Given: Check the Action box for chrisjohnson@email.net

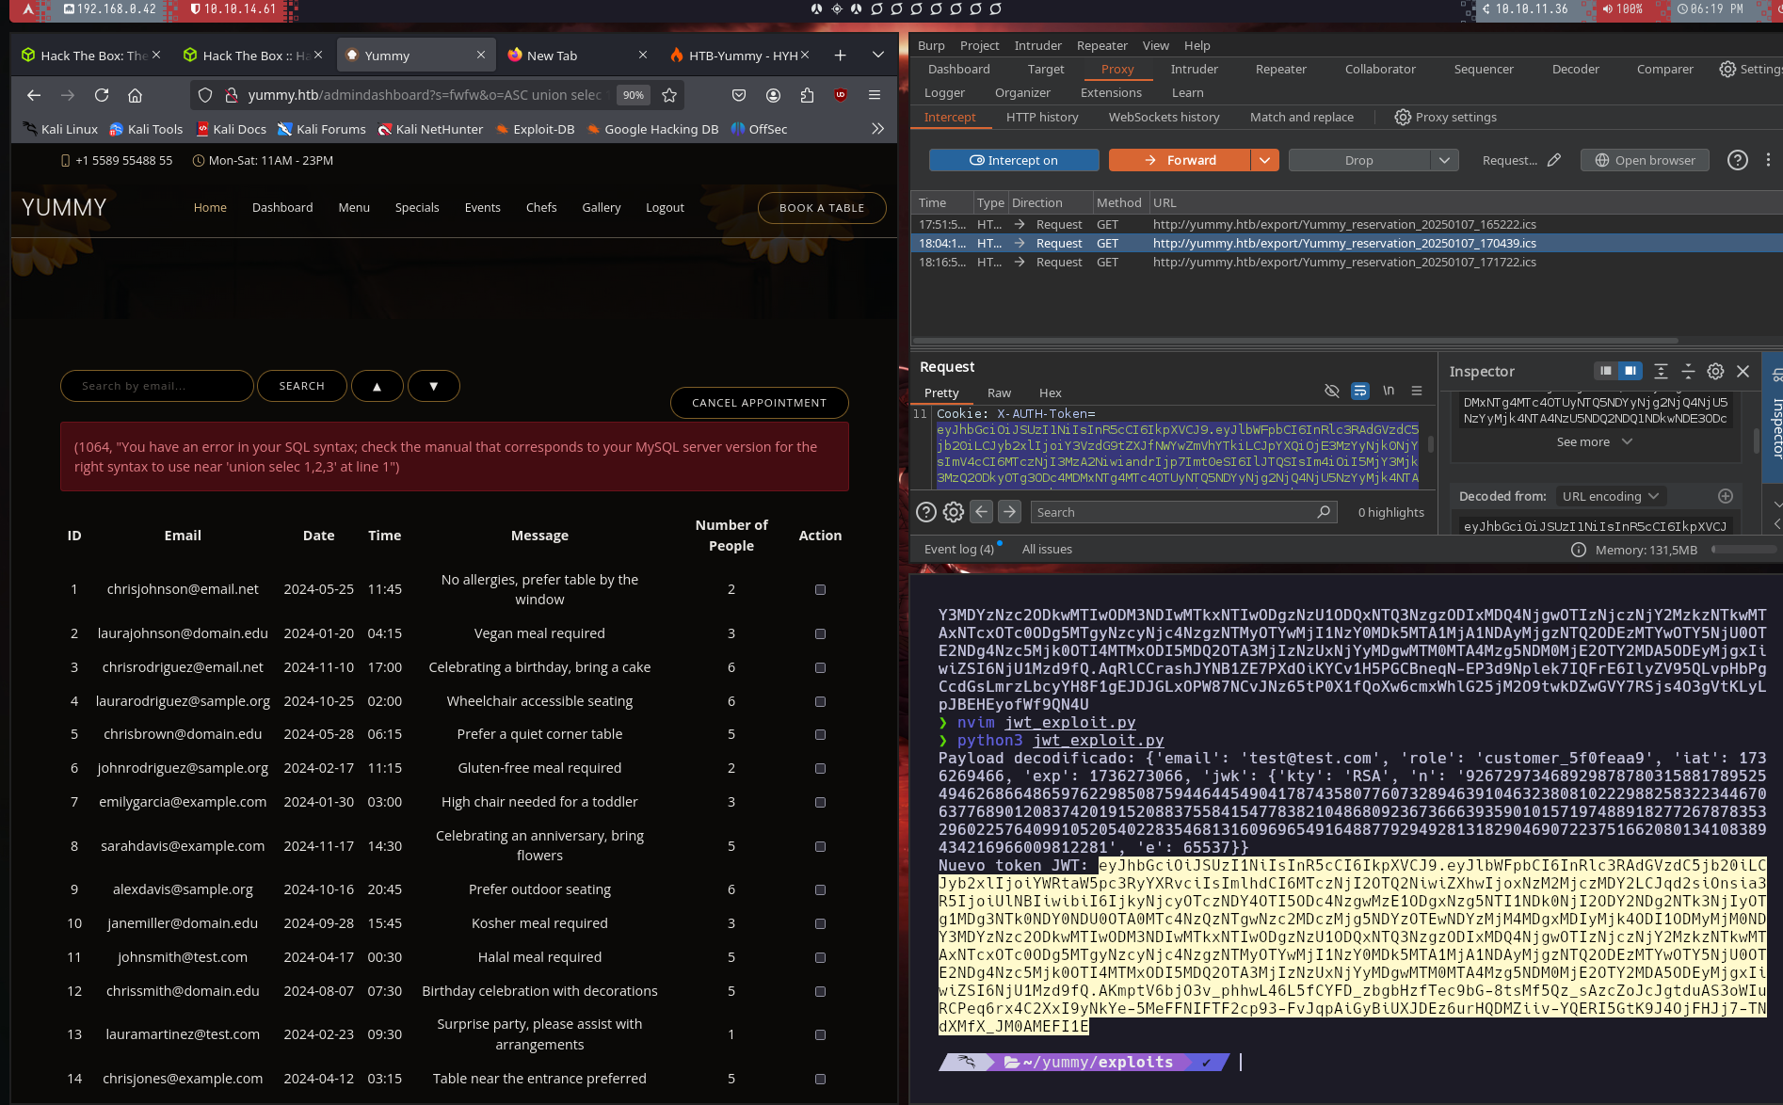Looking at the screenshot, I should [820, 590].
